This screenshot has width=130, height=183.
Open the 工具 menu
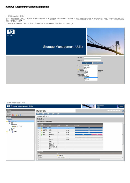click(53, 114)
